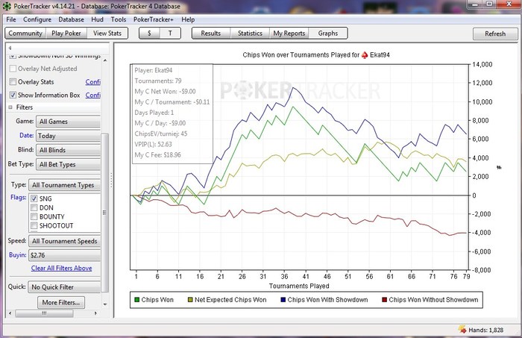This screenshot has height=338, width=522.
Task: Click the PokerTracker app icon in title bar
Action: coord(7,6)
